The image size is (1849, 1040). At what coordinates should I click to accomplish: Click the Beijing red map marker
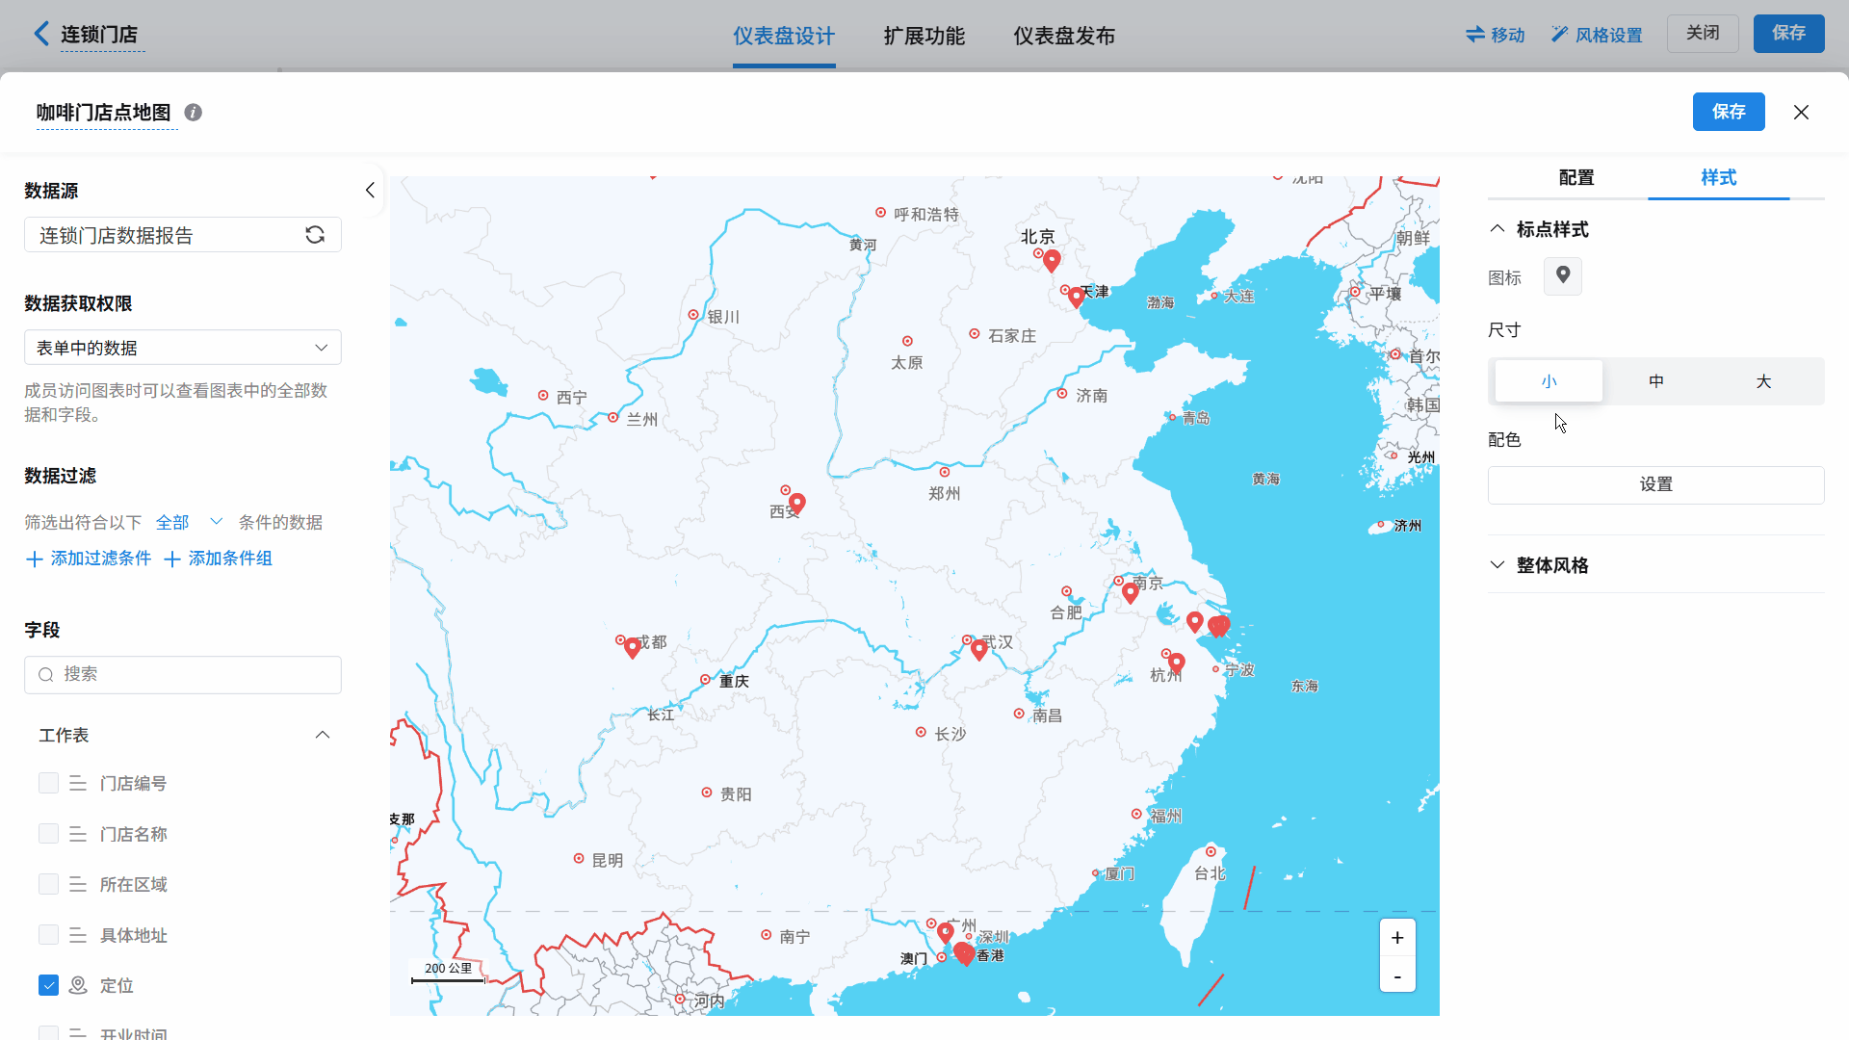pos(1052,259)
